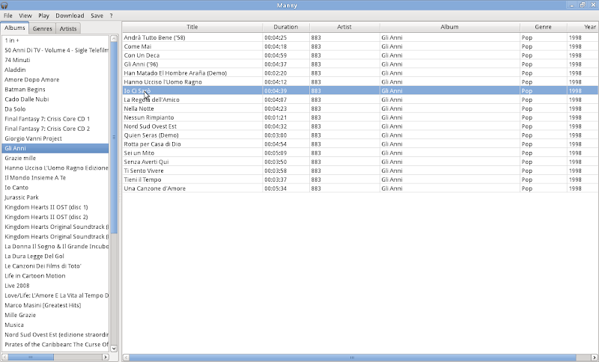Select album 'Final Fantasy 7: Crisis Core CD 1'
The width and height of the screenshot is (599, 362).
click(55, 119)
